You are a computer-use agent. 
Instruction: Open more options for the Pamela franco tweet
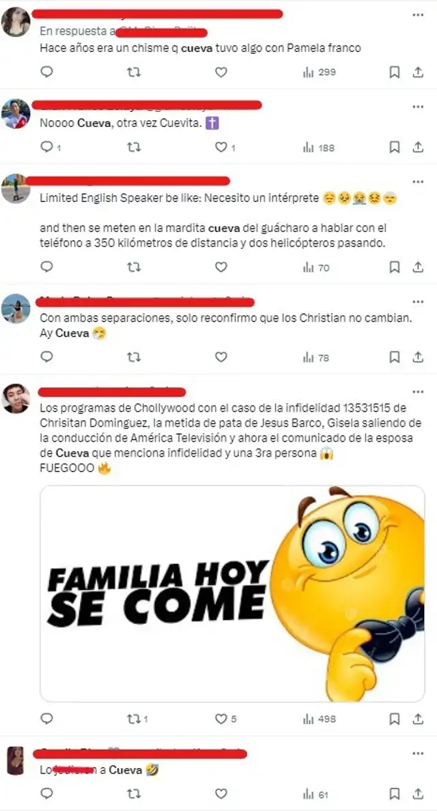point(418,15)
